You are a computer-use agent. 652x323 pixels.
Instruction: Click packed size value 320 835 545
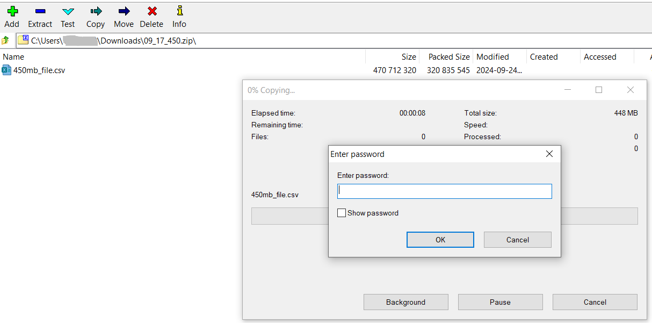point(448,70)
